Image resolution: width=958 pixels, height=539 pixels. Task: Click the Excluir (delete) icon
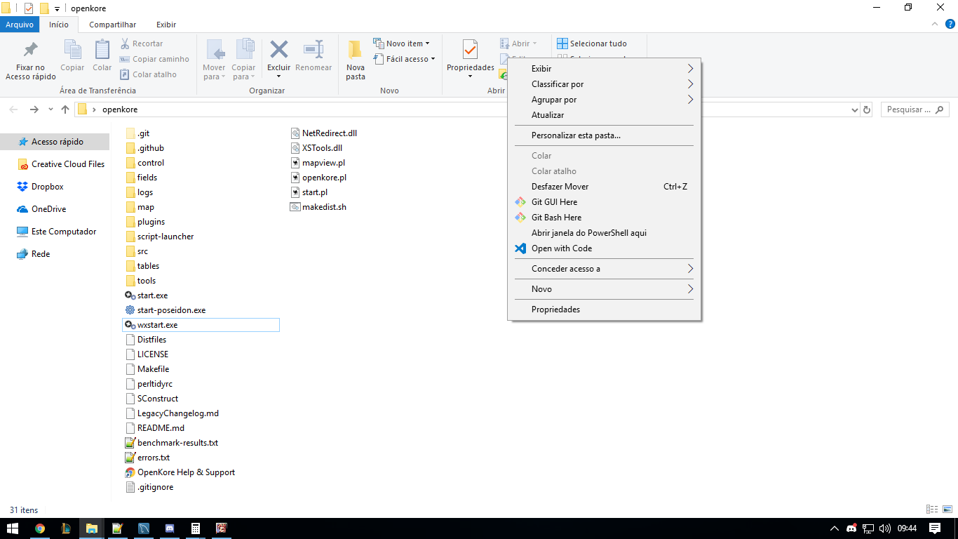[x=278, y=53]
